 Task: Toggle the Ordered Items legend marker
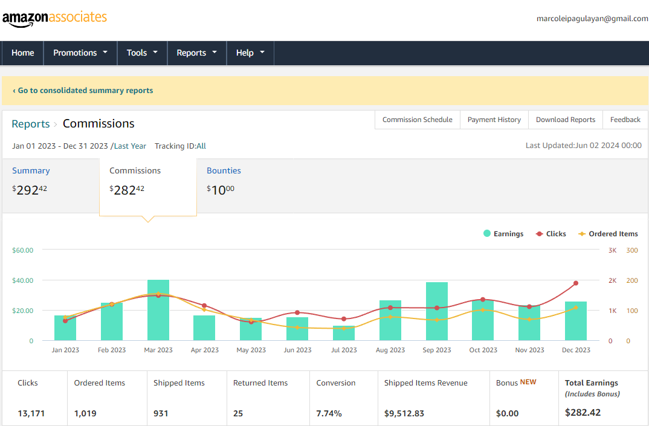pyautogui.click(x=582, y=234)
